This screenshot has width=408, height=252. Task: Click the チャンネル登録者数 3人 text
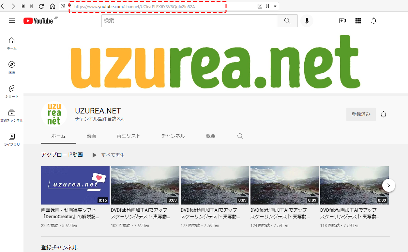[x=100, y=119]
